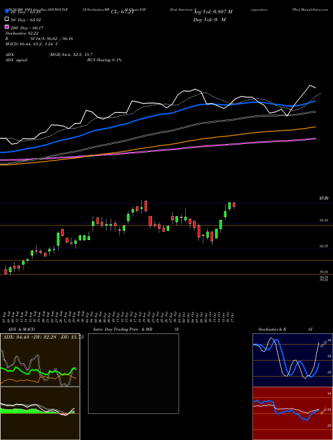333x440 pixels.
Task: Click the '(MGR) 34.4, 32.3, 15.7' ADX values
Action: click(x=71, y=55)
